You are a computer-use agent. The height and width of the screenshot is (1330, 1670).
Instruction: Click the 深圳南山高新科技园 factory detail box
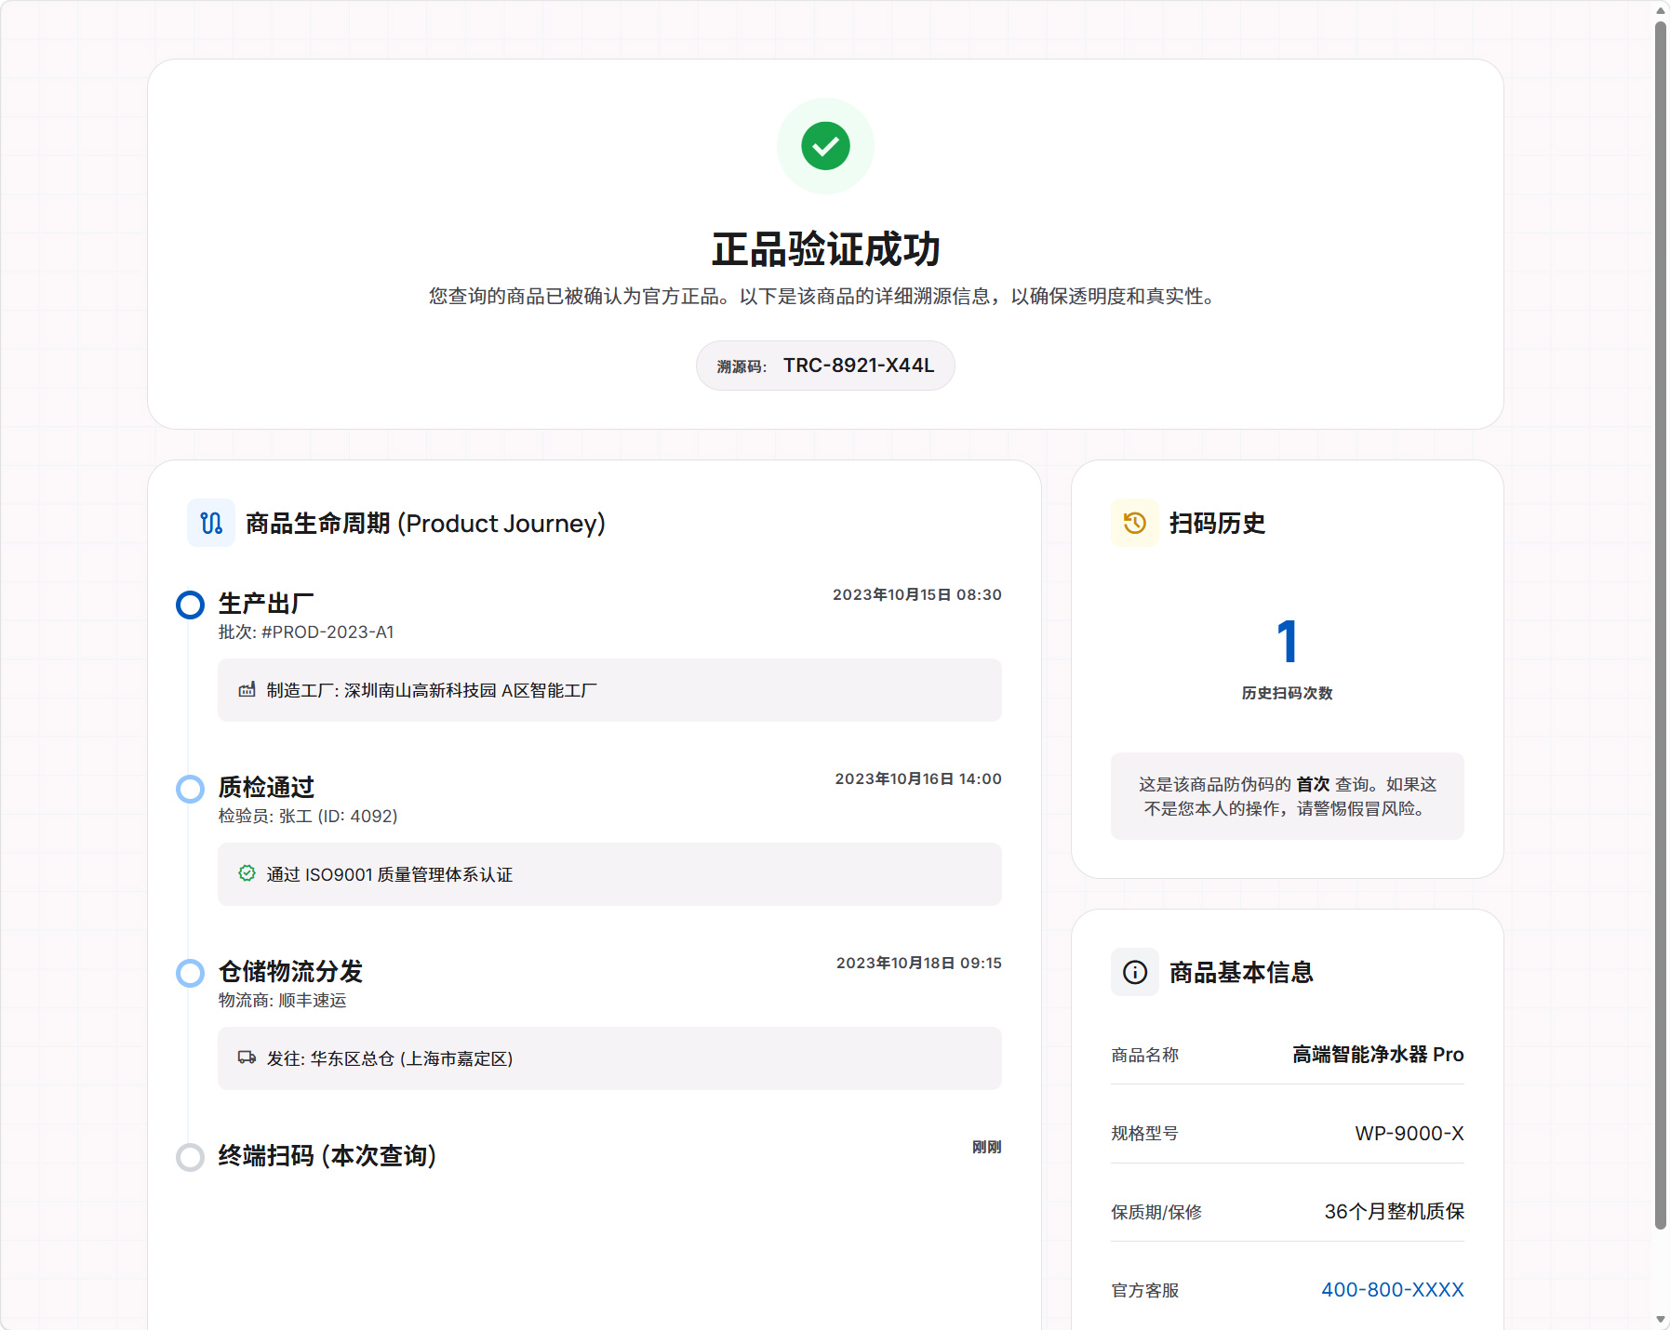(x=609, y=690)
